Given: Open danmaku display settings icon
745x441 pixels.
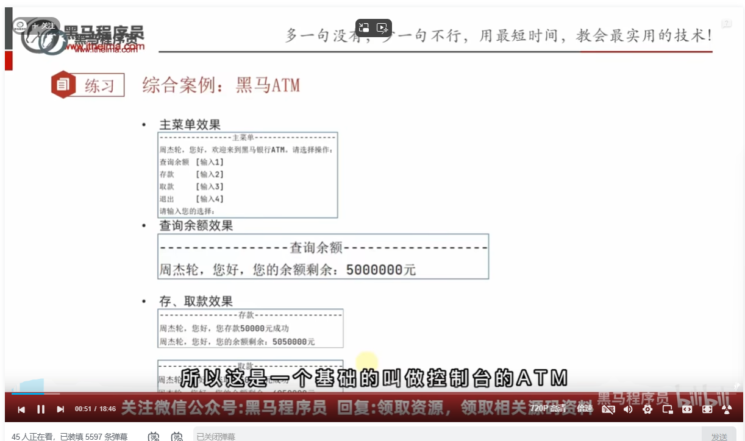Looking at the screenshot, I should pos(177,436).
